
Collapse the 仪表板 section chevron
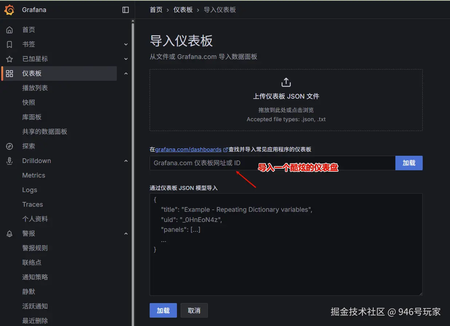point(126,73)
